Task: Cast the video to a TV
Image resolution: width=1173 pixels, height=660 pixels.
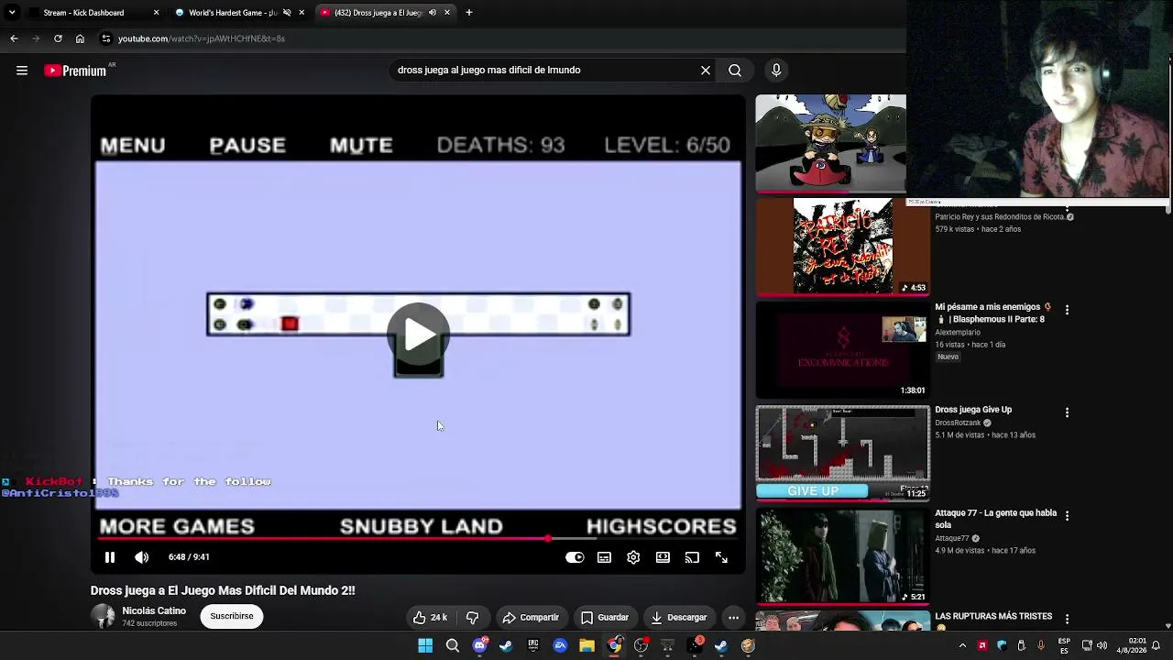Action: coord(692,557)
